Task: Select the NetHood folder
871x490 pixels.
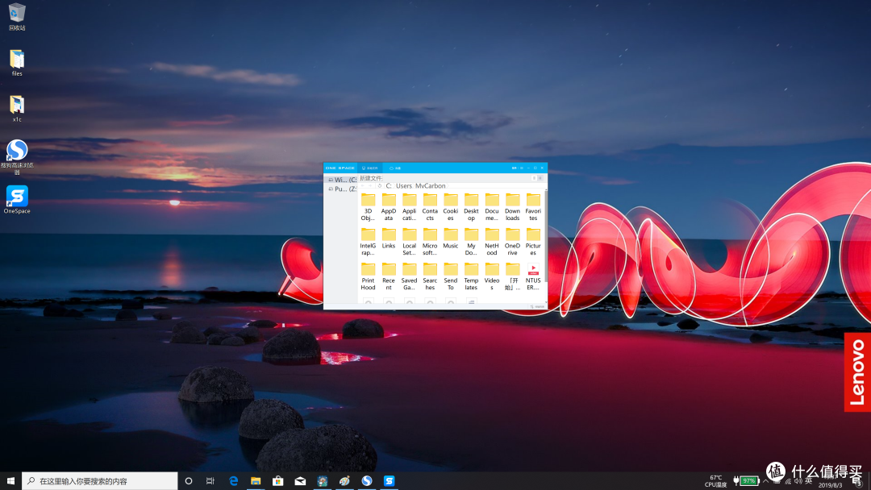Action: pyautogui.click(x=492, y=242)
